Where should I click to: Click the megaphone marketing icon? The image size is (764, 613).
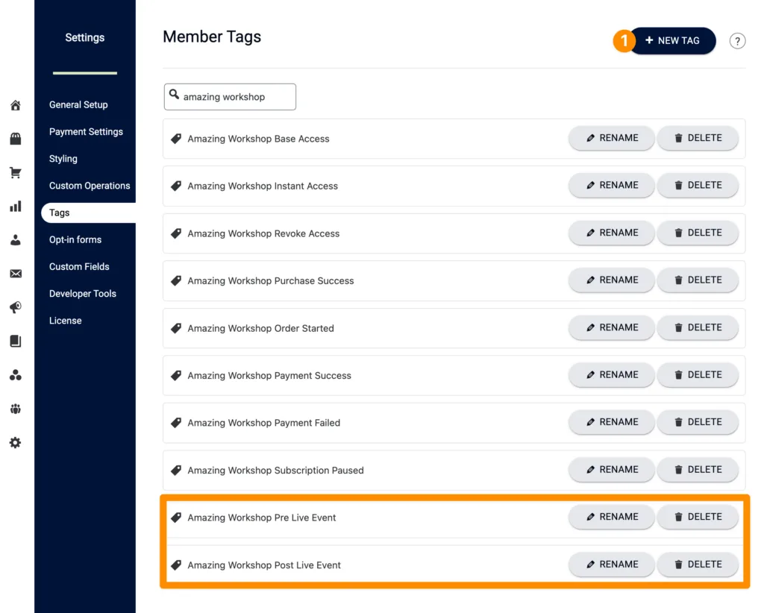coord(15,307)
